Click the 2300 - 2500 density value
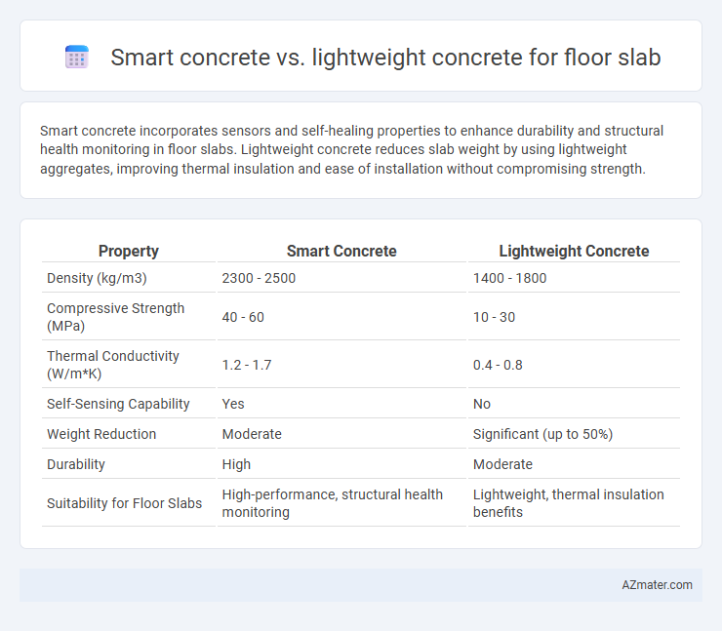The height and width of the screenshot is (631, 722). tap(259, 278)
